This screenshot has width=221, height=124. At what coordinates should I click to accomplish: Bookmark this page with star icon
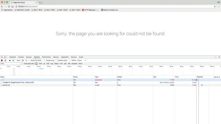point(215,7)
